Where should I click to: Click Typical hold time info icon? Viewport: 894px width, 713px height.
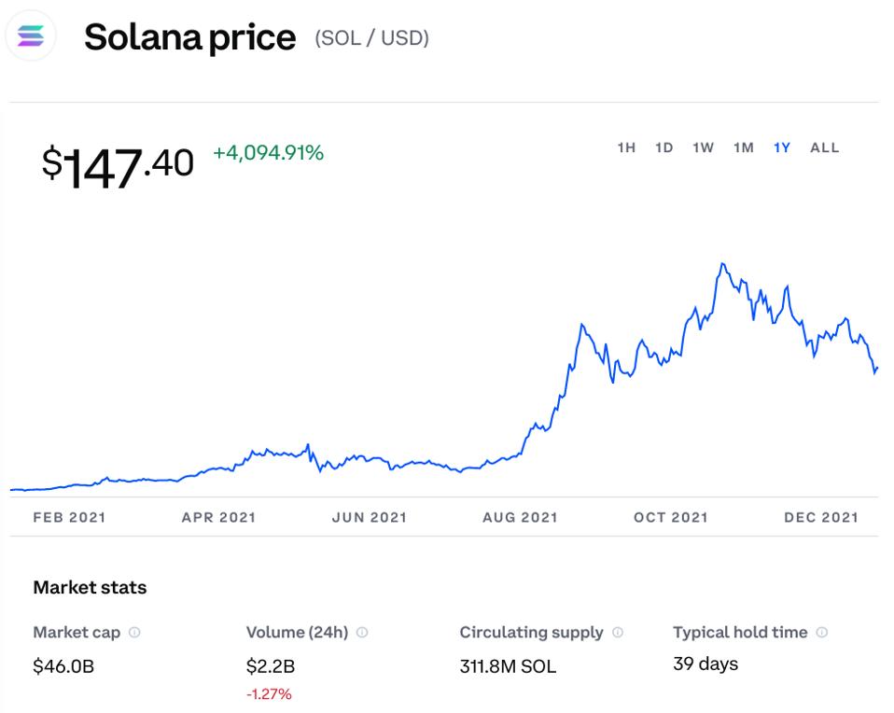pos(821,633)
